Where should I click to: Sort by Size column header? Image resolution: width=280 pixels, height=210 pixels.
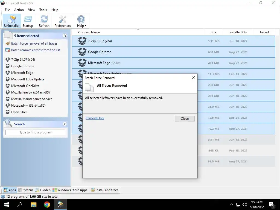pyautogui.click(x=213, y=32)
